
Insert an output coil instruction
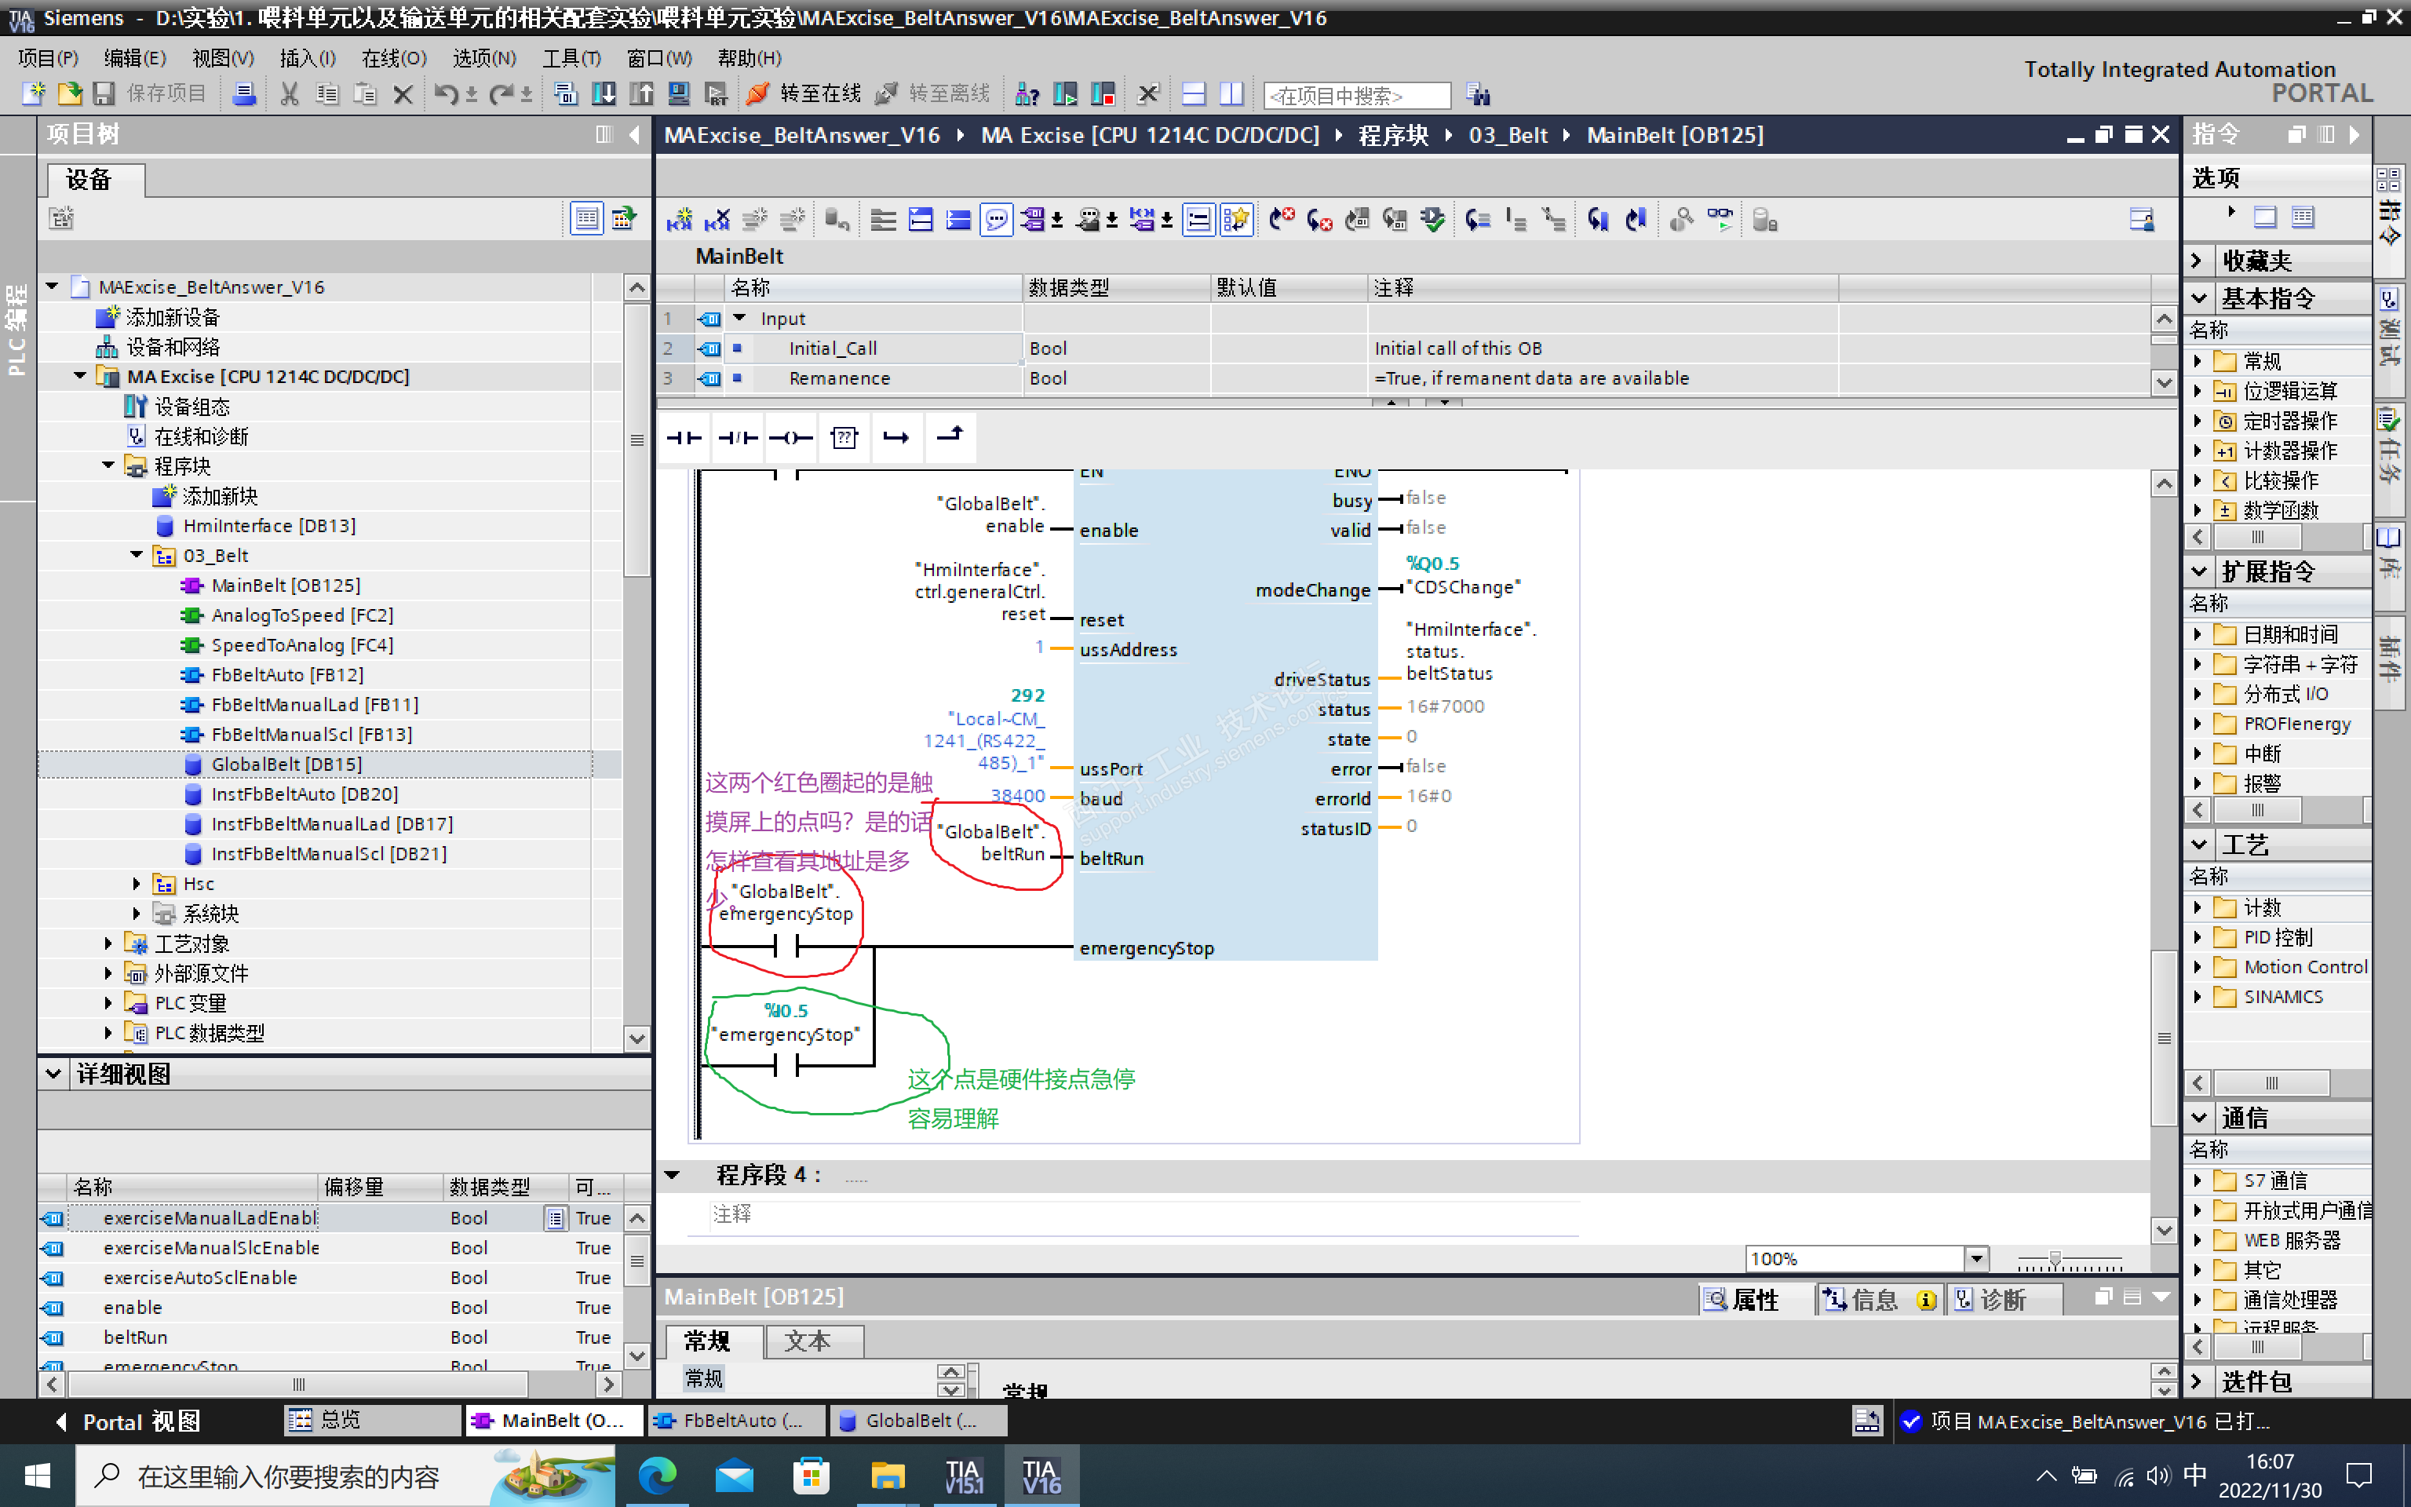(790, 437)
